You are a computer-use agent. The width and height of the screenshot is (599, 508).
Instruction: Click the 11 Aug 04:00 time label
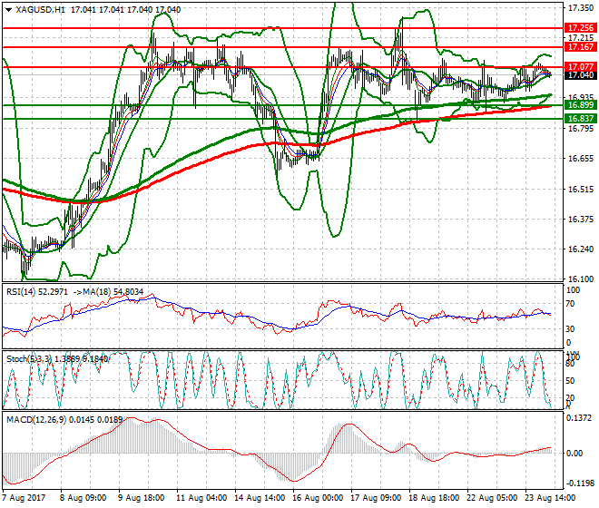201,498
